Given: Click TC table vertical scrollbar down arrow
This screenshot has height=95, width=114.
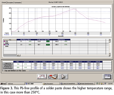Looking at the screenshot, I should (109, 54).
